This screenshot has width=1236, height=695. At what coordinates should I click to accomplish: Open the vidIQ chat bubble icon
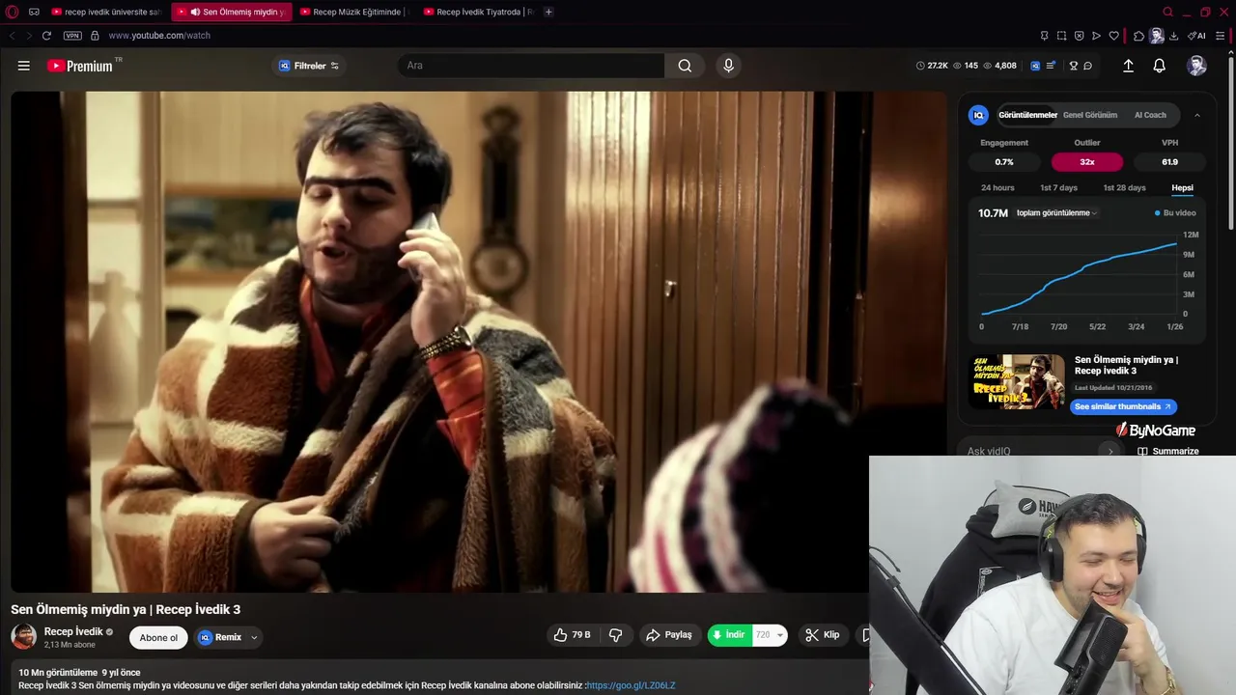point(1087,66)
